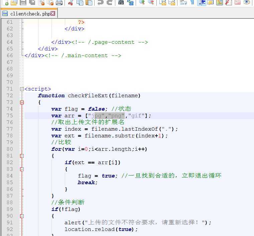Viewport: 254px width, 236px height.
Task: Click 'arr.length' in the for loop
Action: 115,149
